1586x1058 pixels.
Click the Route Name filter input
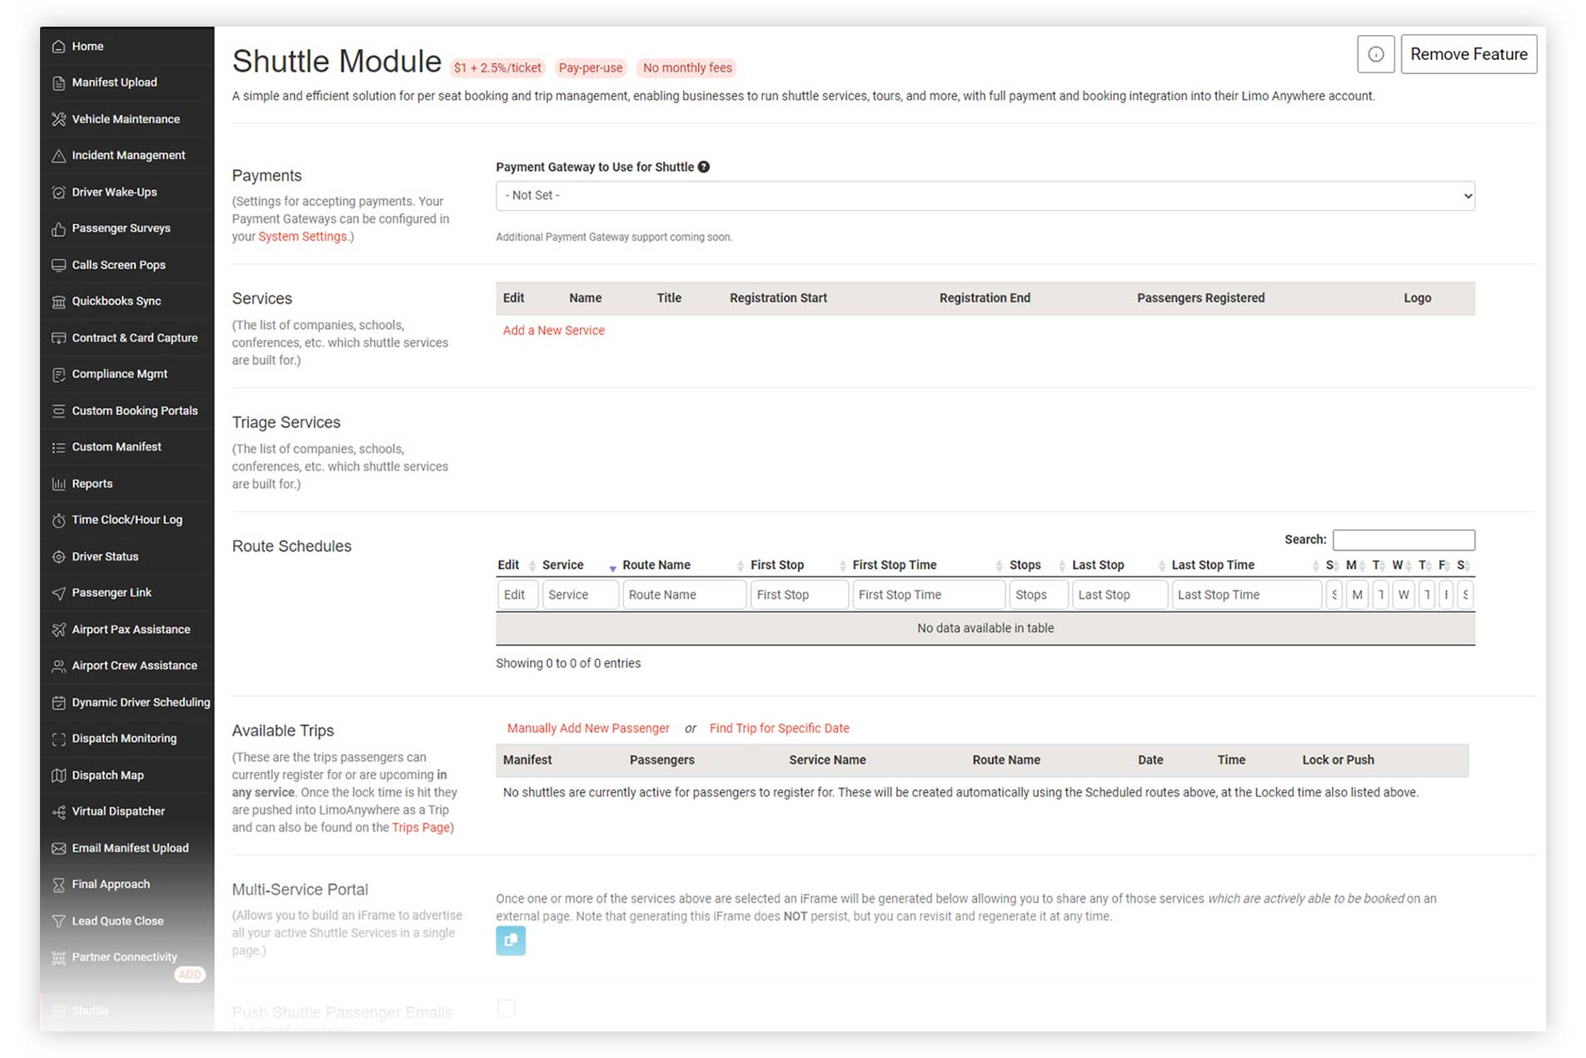[683, 595]
